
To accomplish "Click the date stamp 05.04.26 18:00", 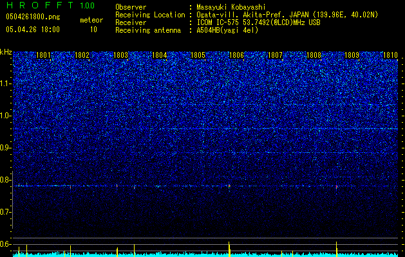I will [x=33, y=29].
